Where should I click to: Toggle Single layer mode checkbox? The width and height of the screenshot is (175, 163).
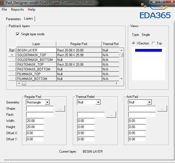pos(18,34)
